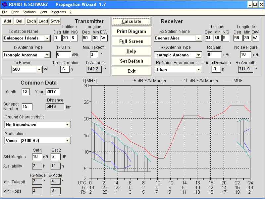265x199 pixels.
Task: Expand the Rx Noise Environment dropdown
Action: click(x=198, y=70)
